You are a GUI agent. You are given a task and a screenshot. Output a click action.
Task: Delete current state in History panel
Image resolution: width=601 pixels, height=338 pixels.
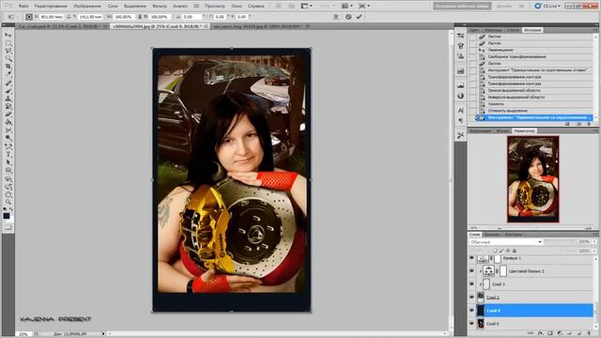(589, 124)
